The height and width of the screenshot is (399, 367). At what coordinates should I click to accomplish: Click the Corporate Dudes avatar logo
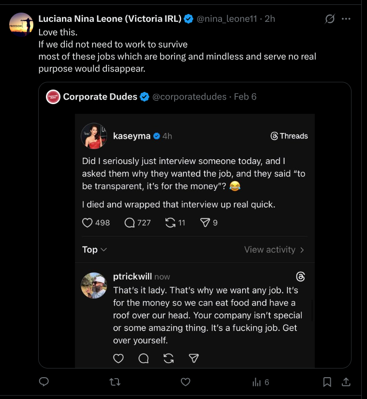tap(53, 97)
